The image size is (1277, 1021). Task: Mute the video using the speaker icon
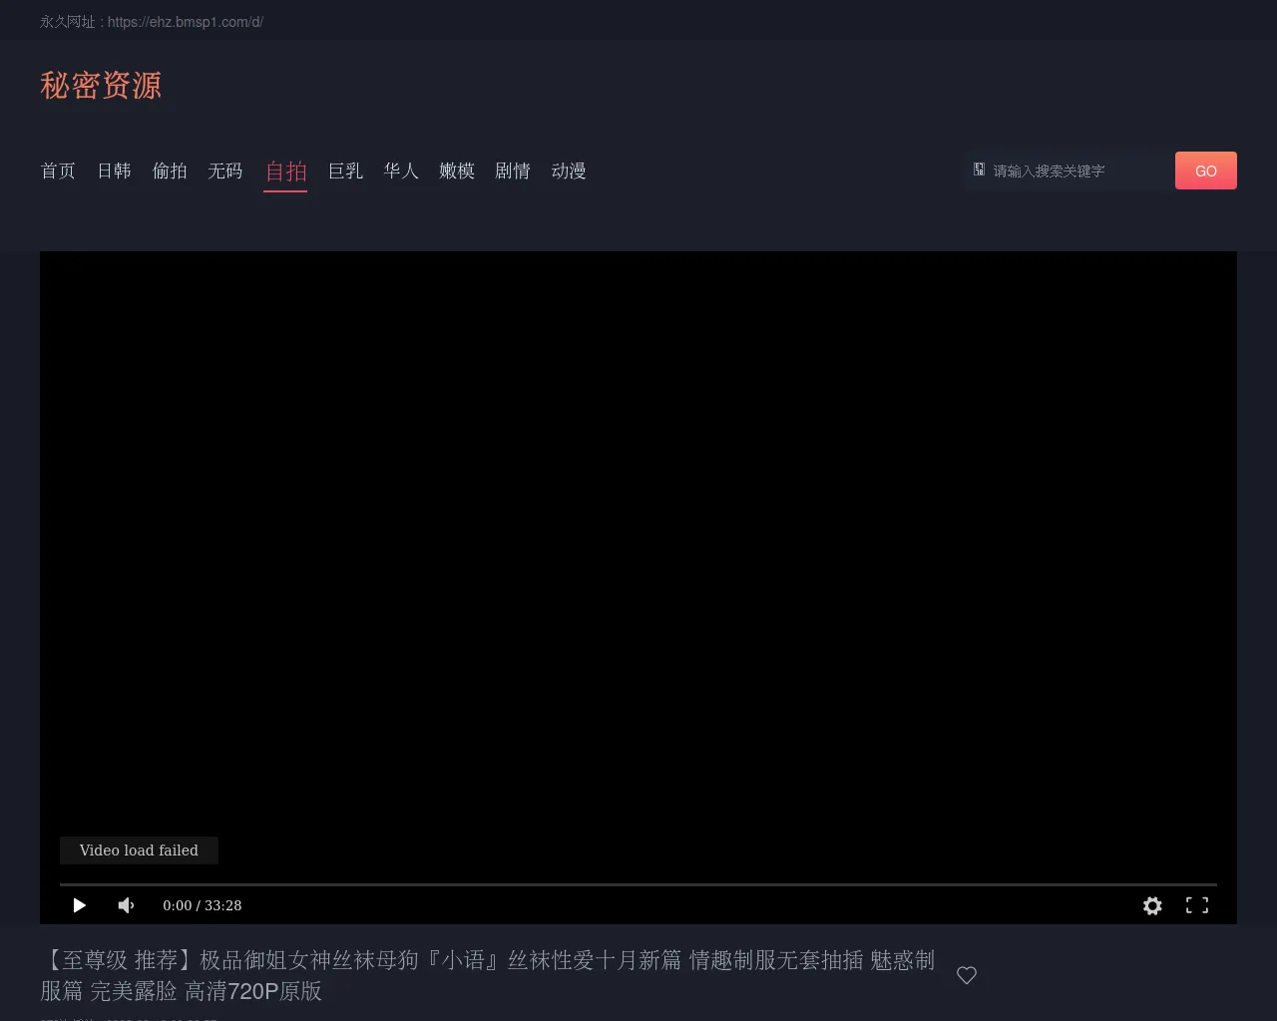click(x=126, y=905)
